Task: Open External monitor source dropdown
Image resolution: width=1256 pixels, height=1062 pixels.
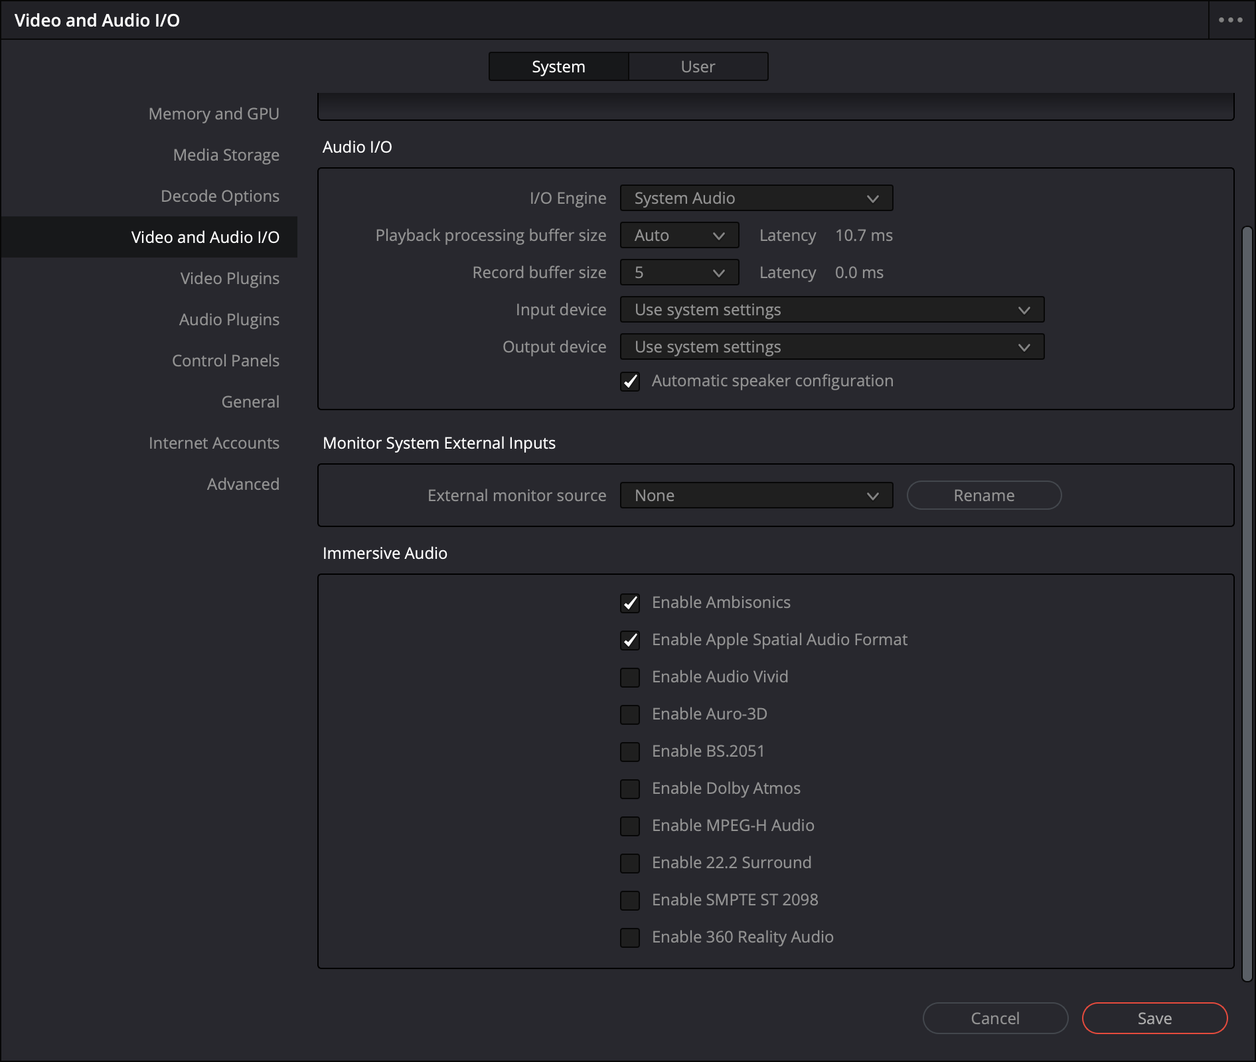Action: click(x=756, y=495)
